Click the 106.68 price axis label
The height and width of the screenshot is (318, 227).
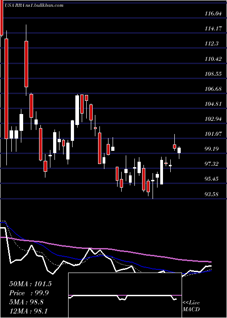coord(213,89)
